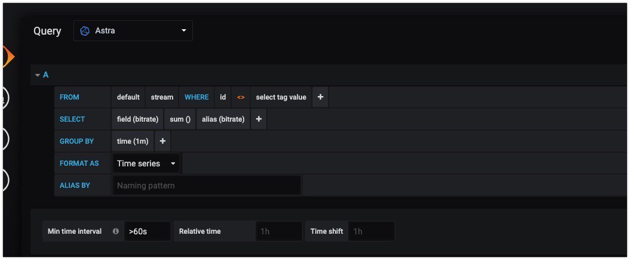Screen dimensions: 630x260
Task: Click the FORMAT AS label
Action: tap(79, 163)
